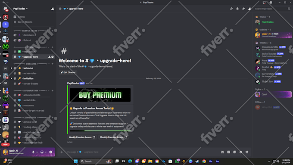Screen dimensions: 293x165
Task: Show hidden system tray icons
Action: click(269, 162)
